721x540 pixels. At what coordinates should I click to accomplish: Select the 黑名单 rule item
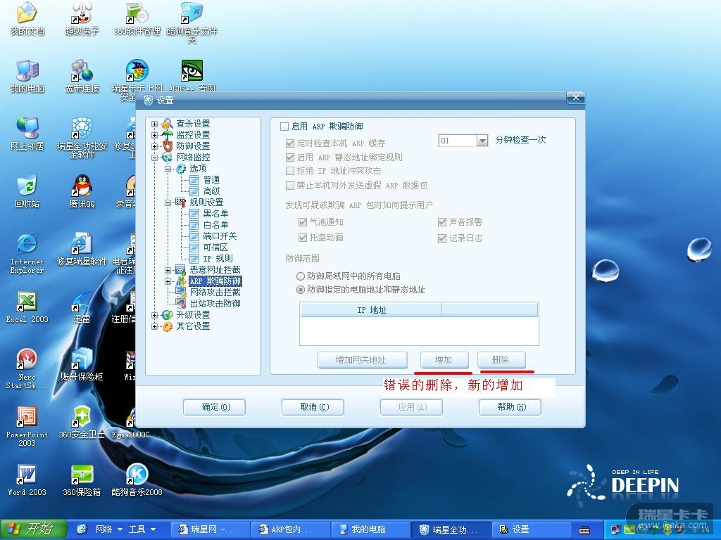click(215, 214)
